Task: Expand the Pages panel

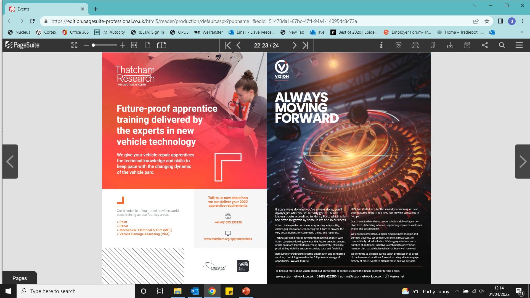Action: [x=20, y=278]
